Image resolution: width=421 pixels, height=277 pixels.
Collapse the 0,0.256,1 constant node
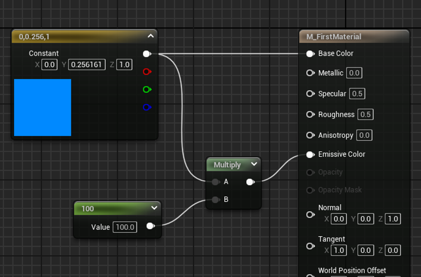point(151,36)
